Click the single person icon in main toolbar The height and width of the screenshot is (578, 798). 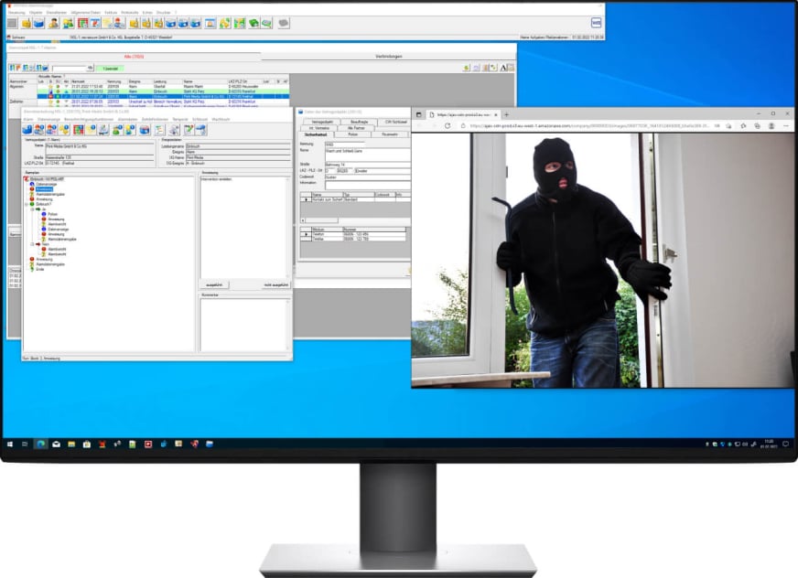(x=53, y=23)
